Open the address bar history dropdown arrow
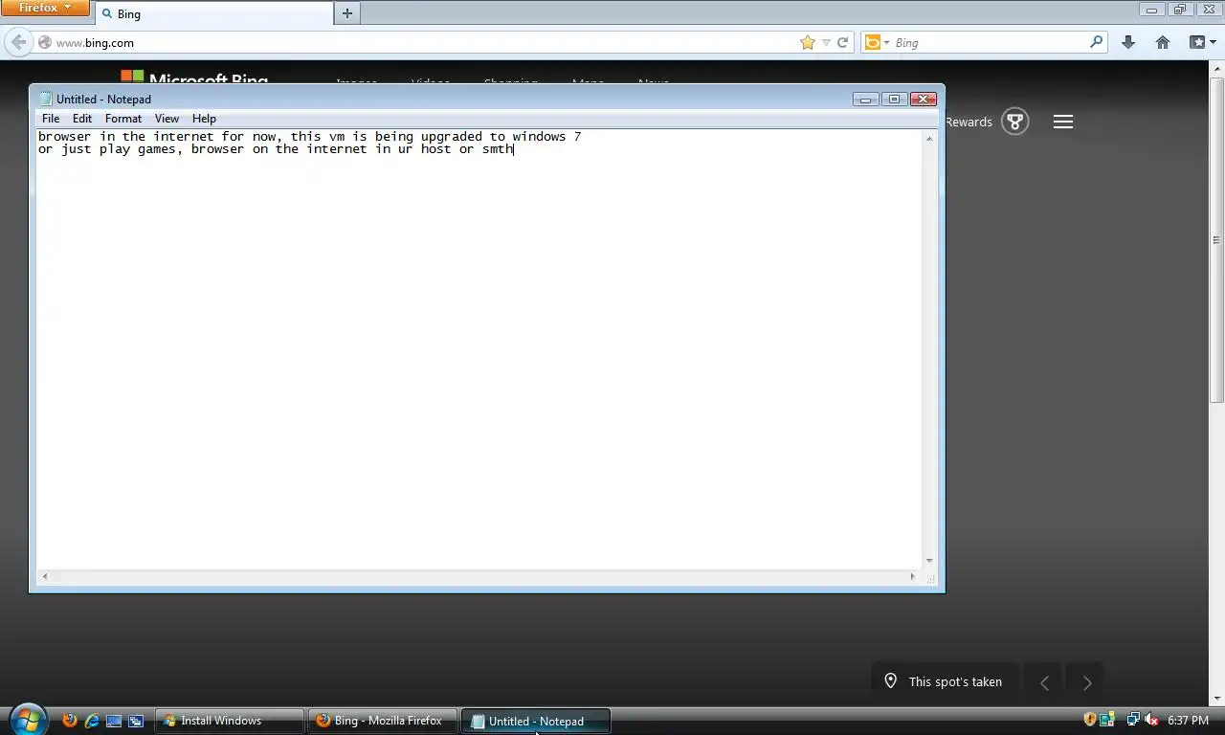1225x735 pixels. (826, 43)
